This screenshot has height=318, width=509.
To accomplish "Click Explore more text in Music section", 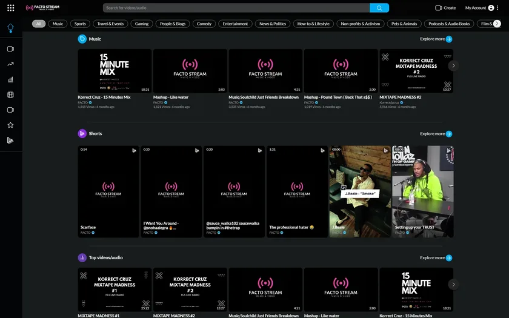I will (x=433, y=39).
